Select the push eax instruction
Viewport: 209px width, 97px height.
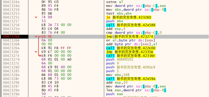[x=115, y=94]
